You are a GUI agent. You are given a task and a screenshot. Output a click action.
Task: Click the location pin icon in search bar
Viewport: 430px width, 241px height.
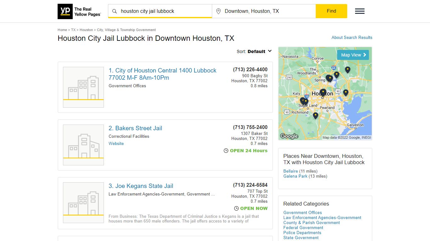pos(218,11)
